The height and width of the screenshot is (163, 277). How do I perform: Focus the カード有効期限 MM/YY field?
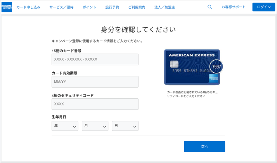tap(95, 82)
